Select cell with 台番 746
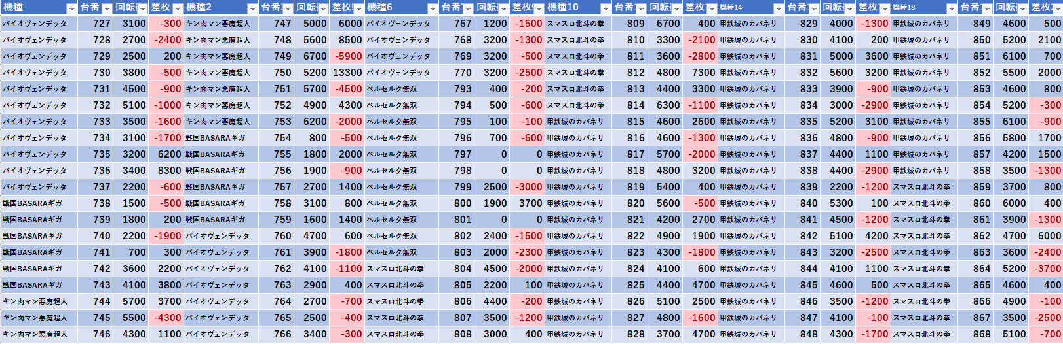 pos(96,334)
